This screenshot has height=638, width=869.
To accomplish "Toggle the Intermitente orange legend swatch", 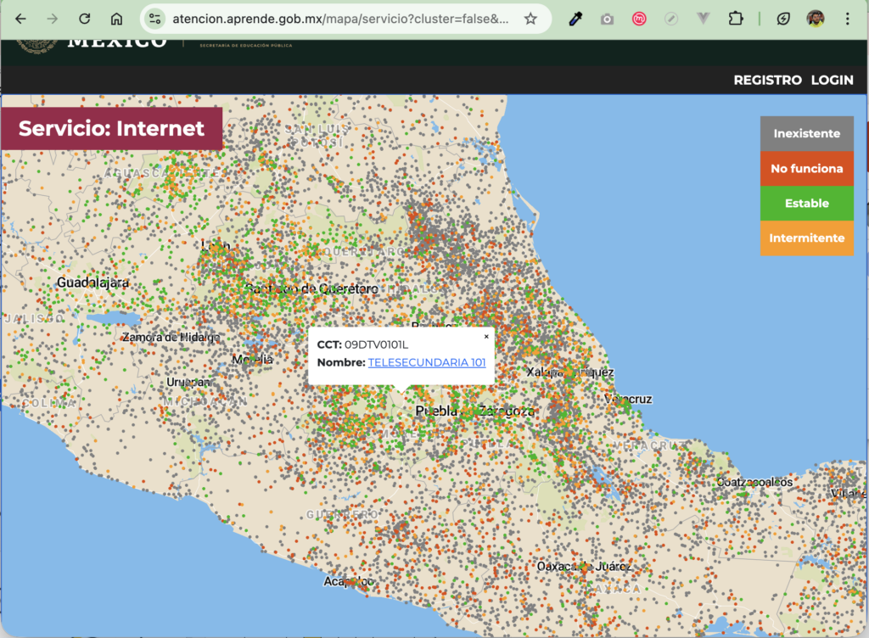I will [x=806, y=238].
